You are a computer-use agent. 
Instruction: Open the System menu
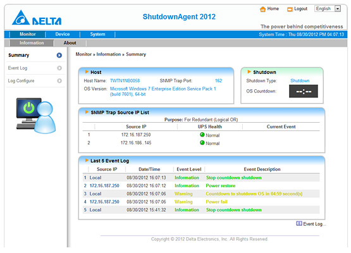click(97, 34)
